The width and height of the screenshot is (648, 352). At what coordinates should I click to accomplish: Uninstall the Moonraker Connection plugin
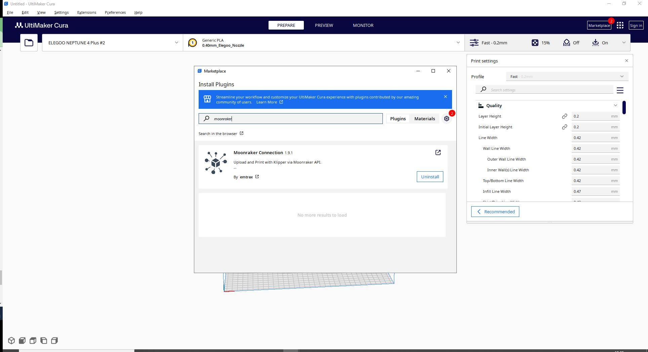pos(430,177)
